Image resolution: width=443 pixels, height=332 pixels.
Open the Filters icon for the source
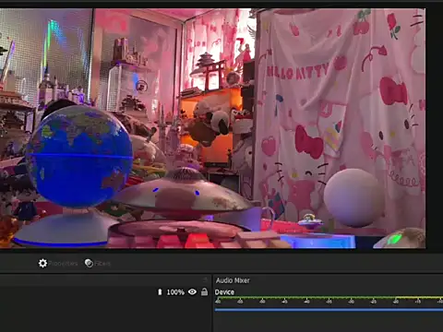[89, 263]
